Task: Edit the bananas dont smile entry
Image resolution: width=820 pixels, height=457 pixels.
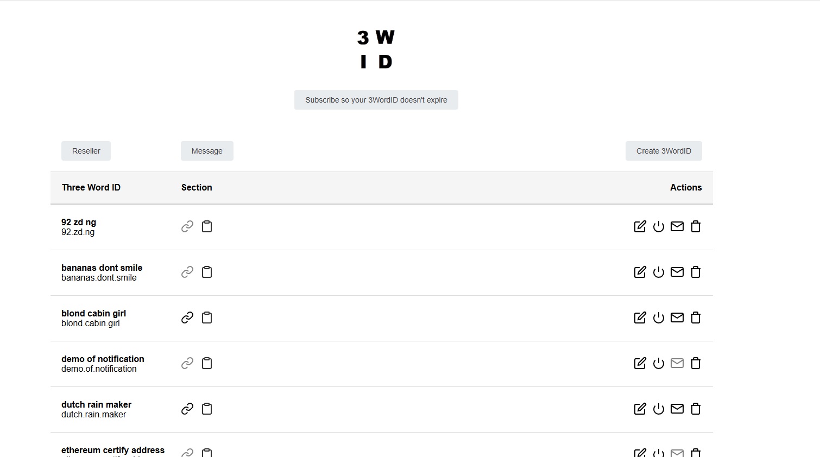Action: [640, 272]
